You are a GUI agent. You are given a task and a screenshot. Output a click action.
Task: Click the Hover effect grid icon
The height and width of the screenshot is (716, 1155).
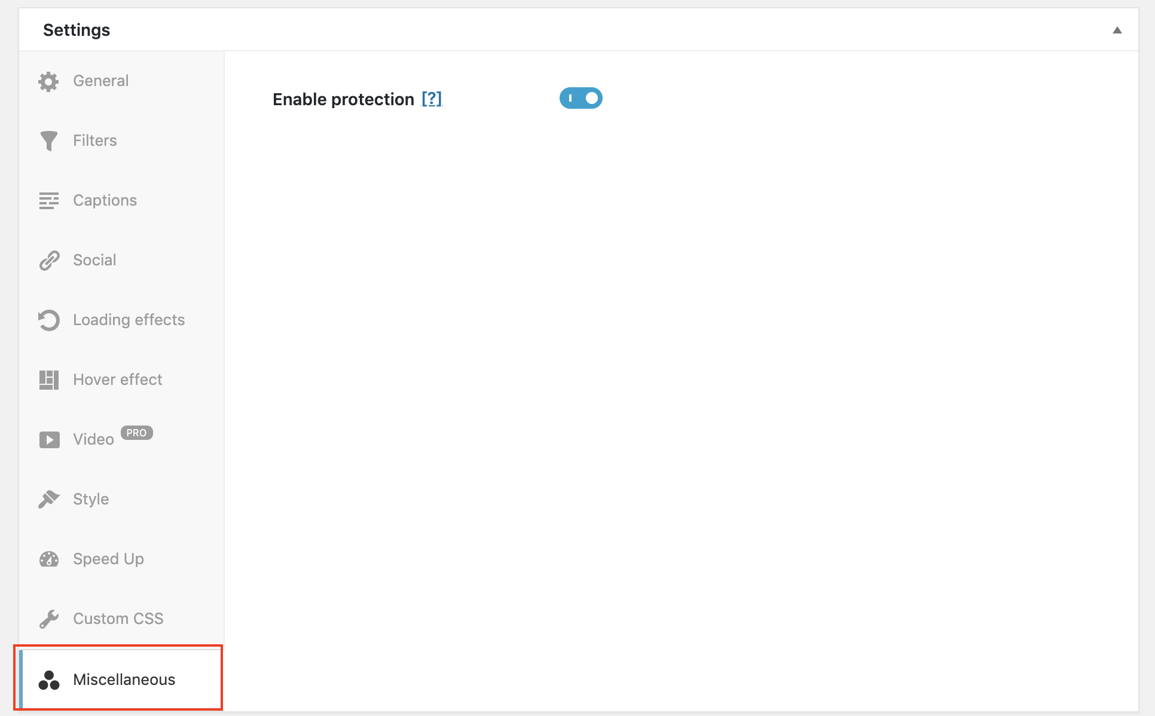[50, 379]
